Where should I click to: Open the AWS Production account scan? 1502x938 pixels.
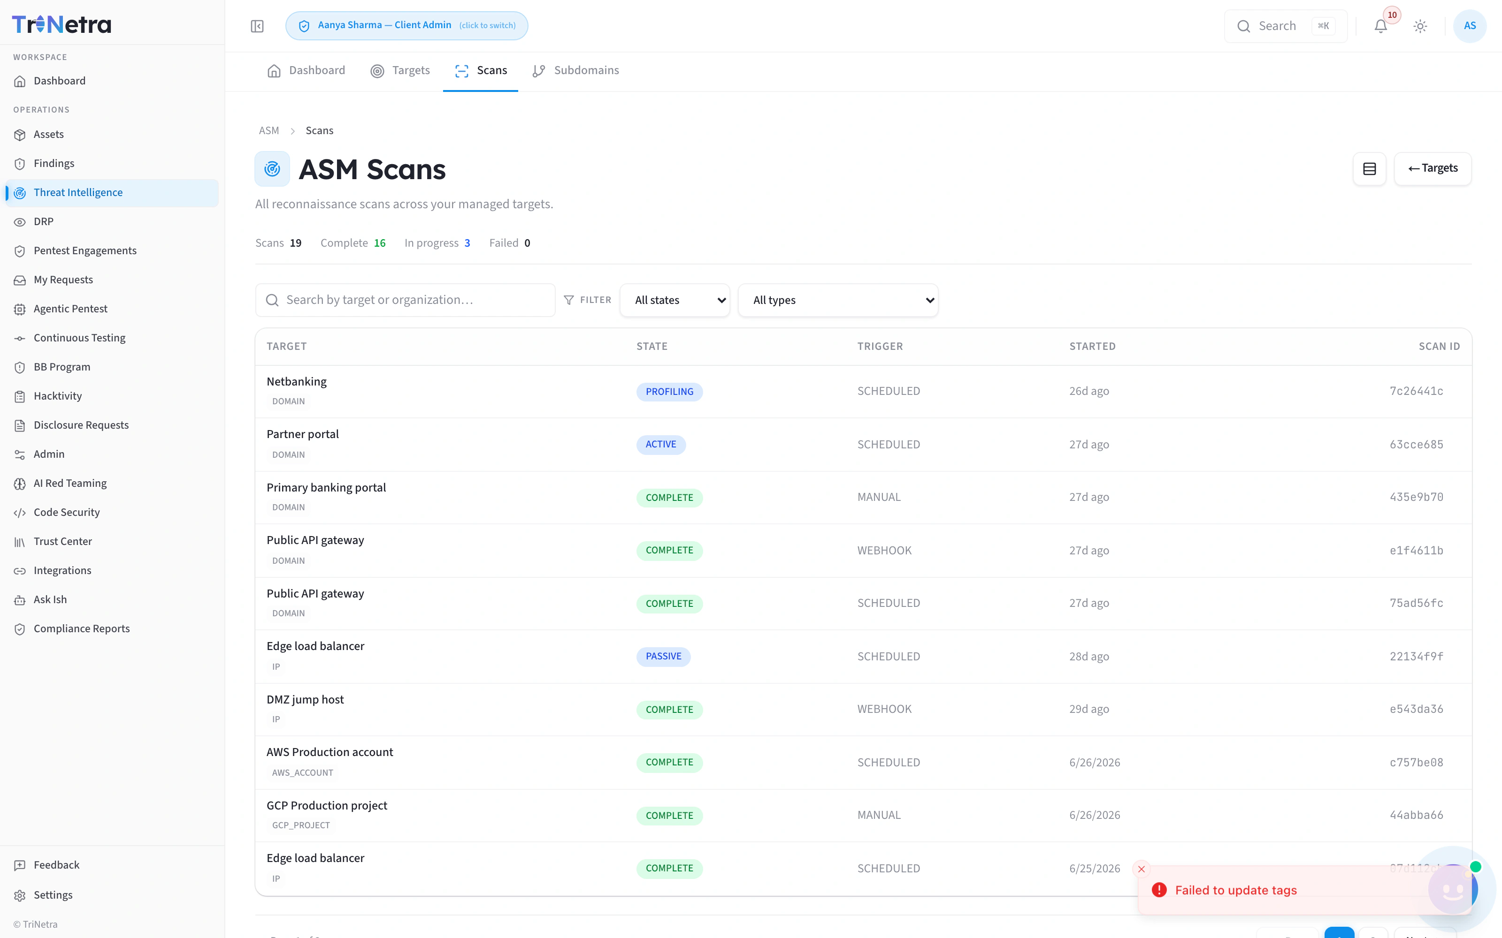point(863,763)
